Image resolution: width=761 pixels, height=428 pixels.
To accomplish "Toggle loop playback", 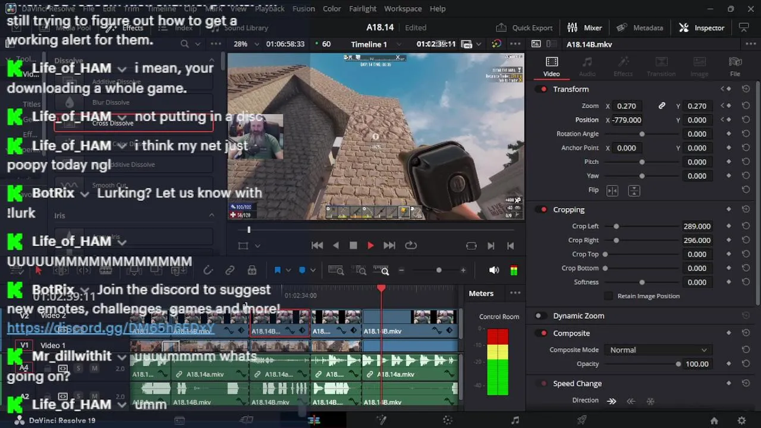I will coord(410,246).
